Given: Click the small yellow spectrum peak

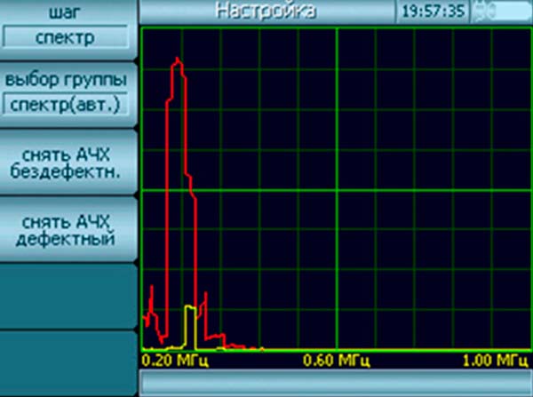Looking at the screenshot, I should click(x=189, y=309).
